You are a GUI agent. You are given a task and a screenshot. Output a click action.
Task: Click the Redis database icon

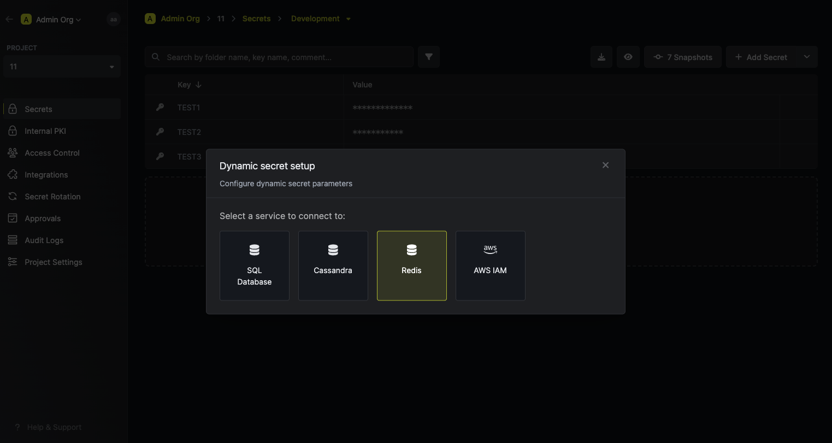click(412, 250)
